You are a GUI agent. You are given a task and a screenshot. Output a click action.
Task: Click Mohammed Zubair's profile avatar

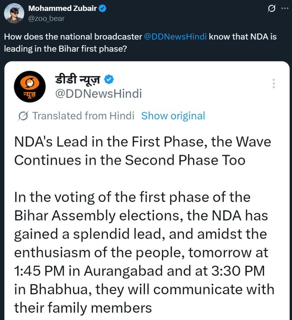13,13
